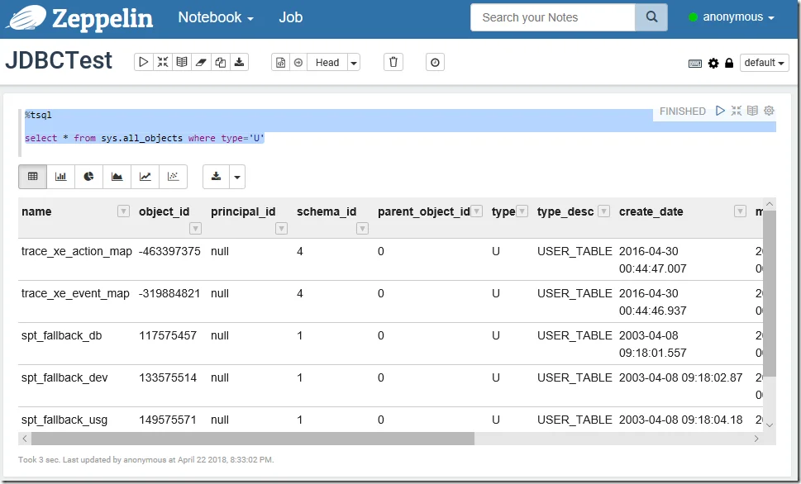Clear all paragraph output with the eraser icon

click(x=200, y=61)
